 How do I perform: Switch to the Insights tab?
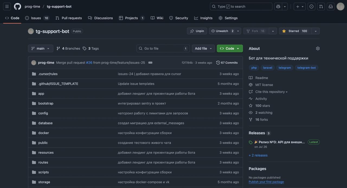pyautogui.click(x=203, y=18)
